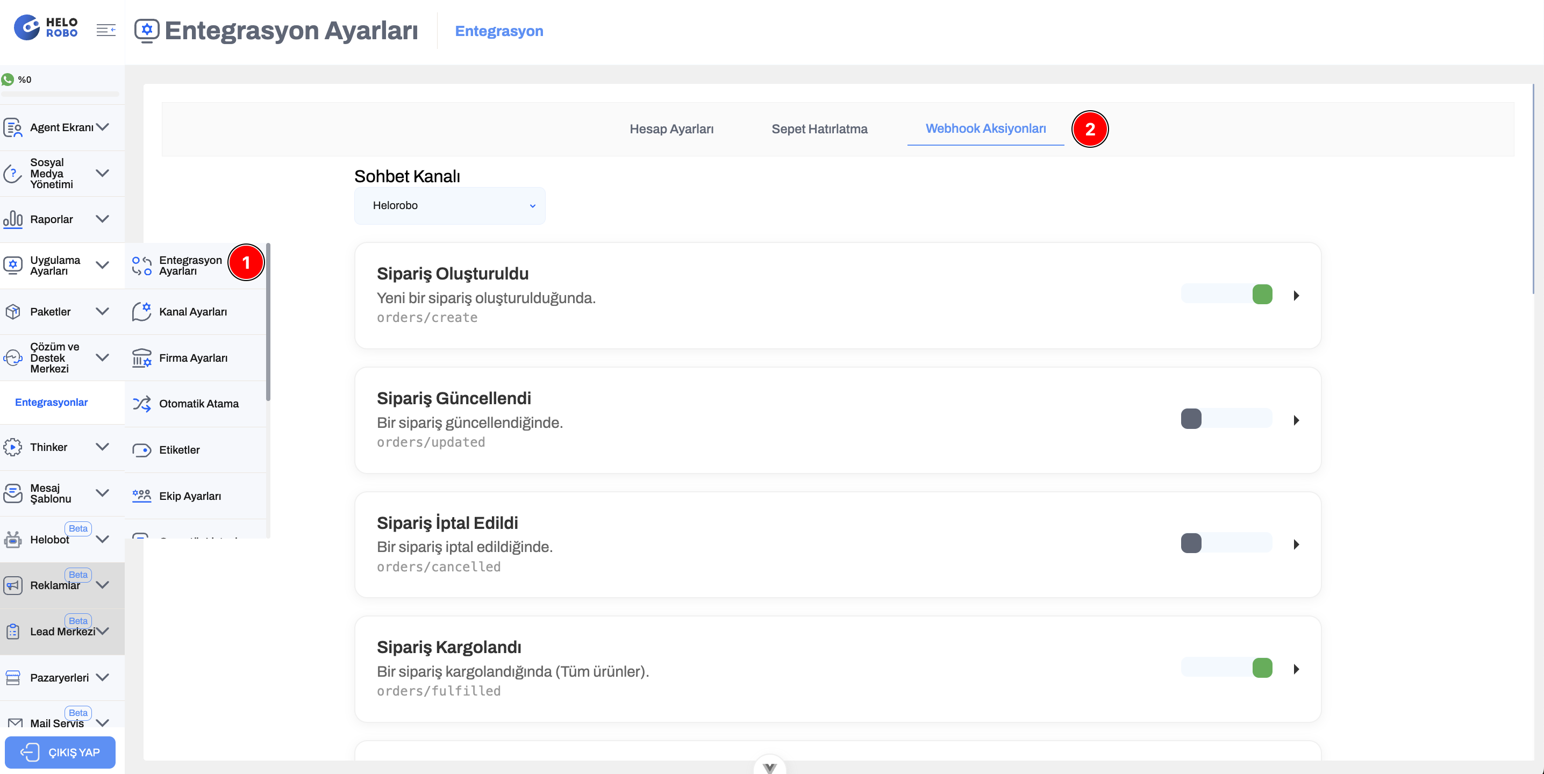
Task: Click the Firma Ayarları building icon
Action: click(x=142, y=357)
